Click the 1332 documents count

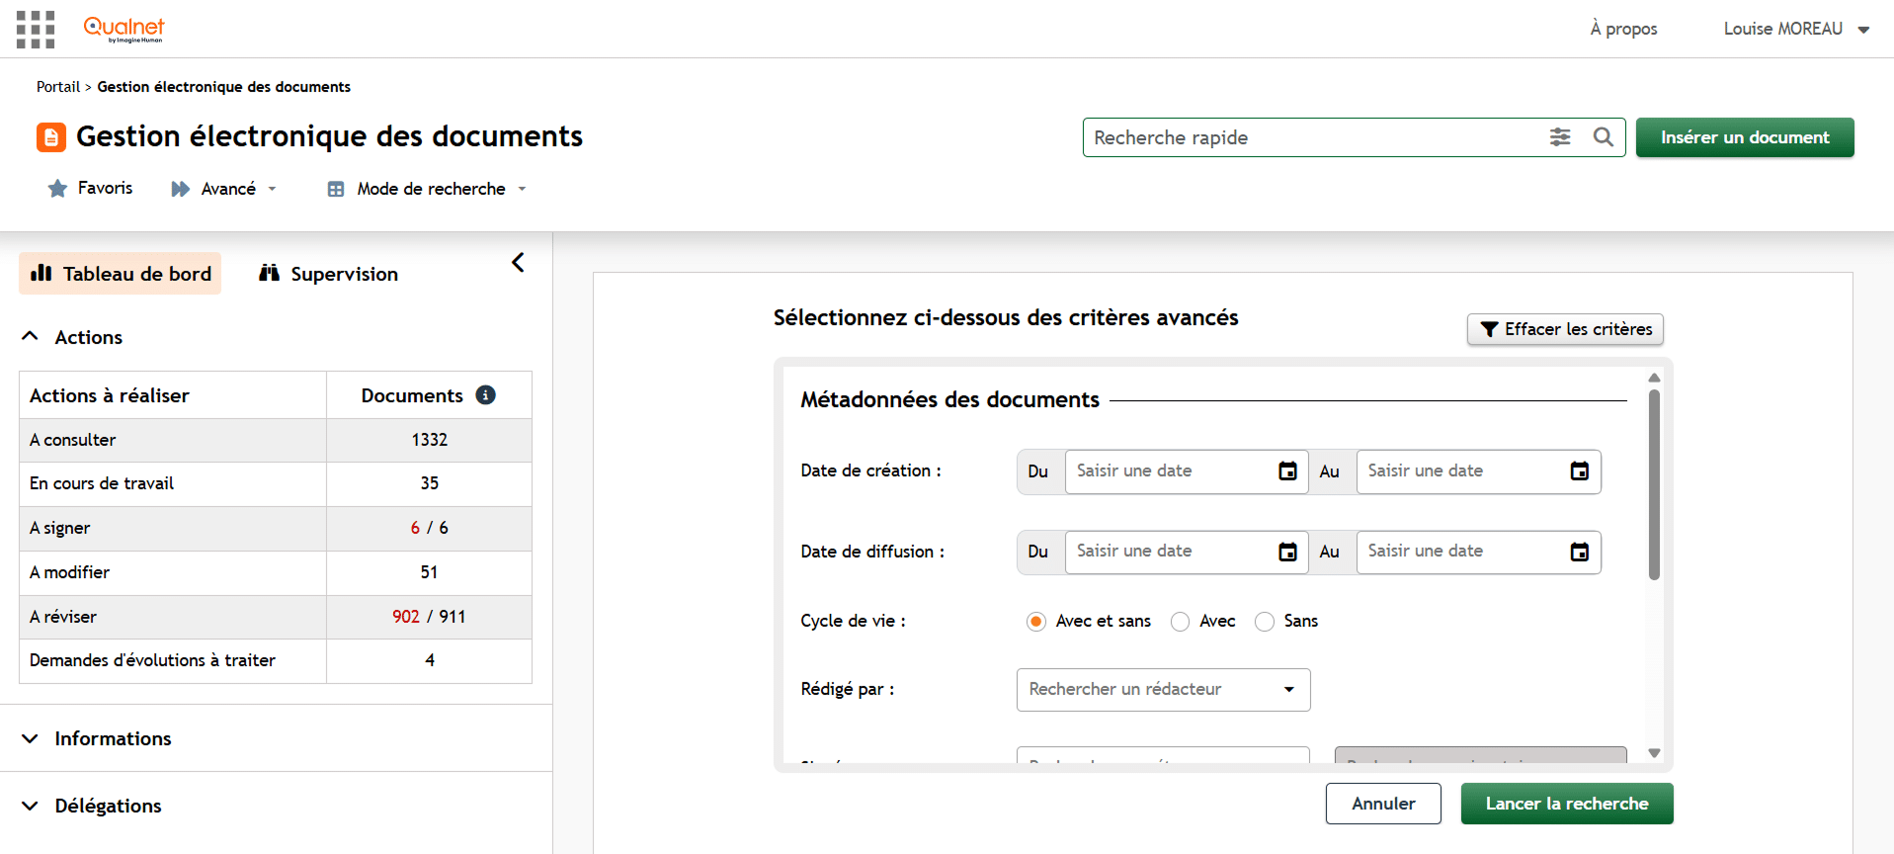point(430,440)
